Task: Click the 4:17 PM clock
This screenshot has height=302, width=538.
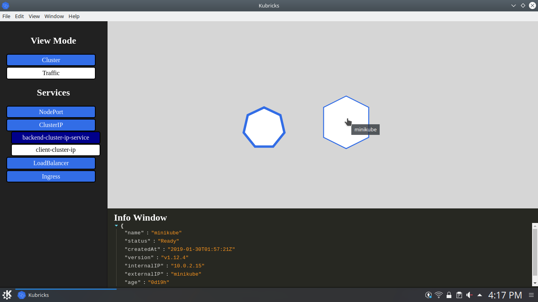Action: [505, 295]
